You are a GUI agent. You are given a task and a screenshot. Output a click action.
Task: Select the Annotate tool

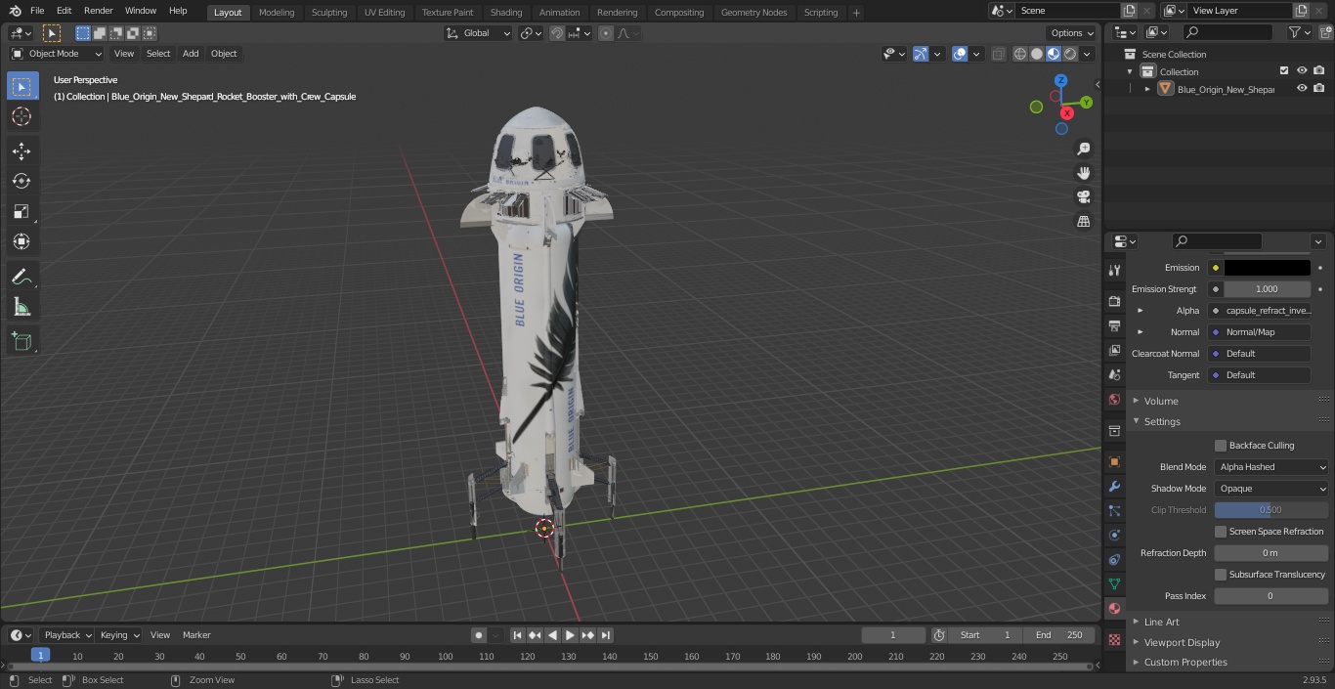pos(22,278)
